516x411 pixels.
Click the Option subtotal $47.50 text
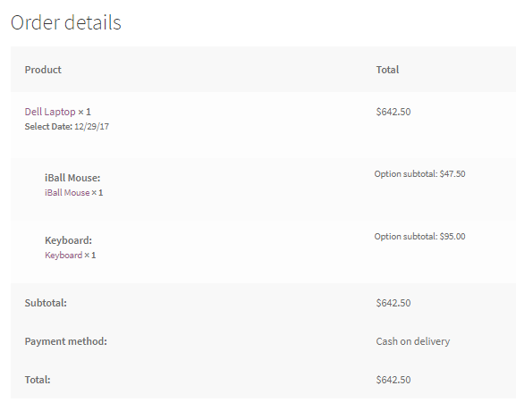tap(419, 174)
